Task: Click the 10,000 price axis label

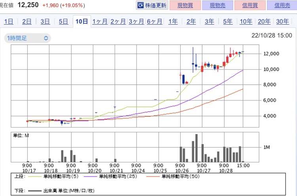Action: pyautogui.click(x=271, y=69)
